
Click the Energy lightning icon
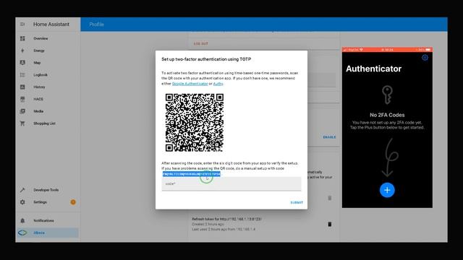22,51
